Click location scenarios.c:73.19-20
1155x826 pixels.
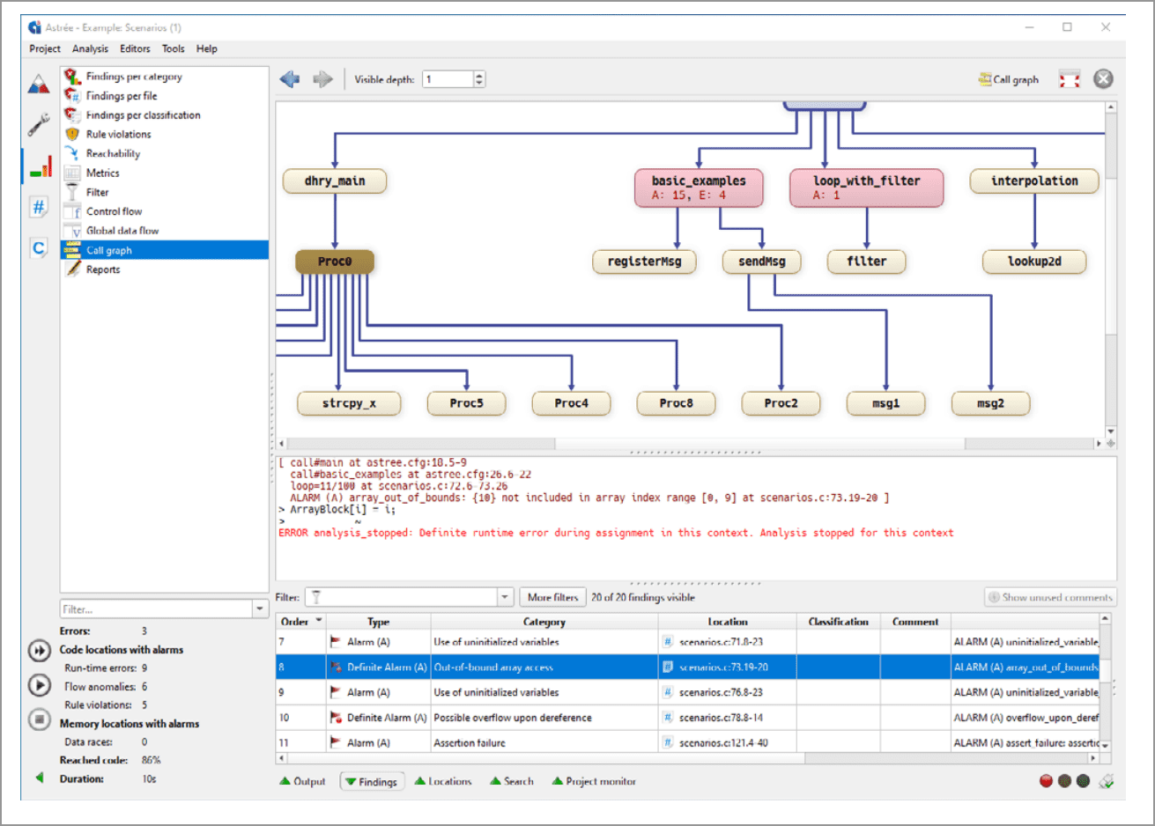click(x=723, y=667)
